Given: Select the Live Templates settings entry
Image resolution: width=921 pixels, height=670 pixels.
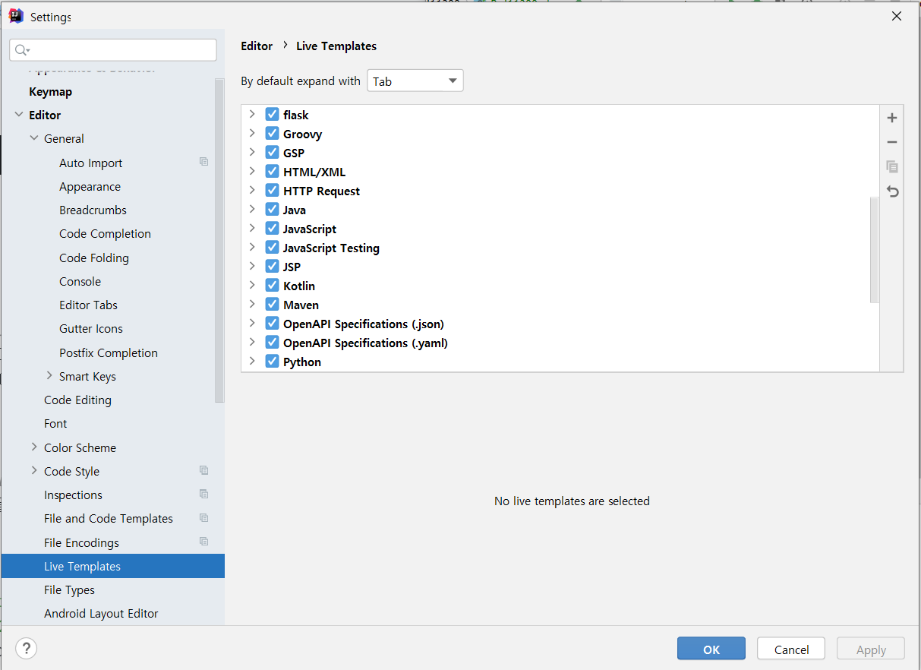Looking at the screenshot, I should 112,566.
